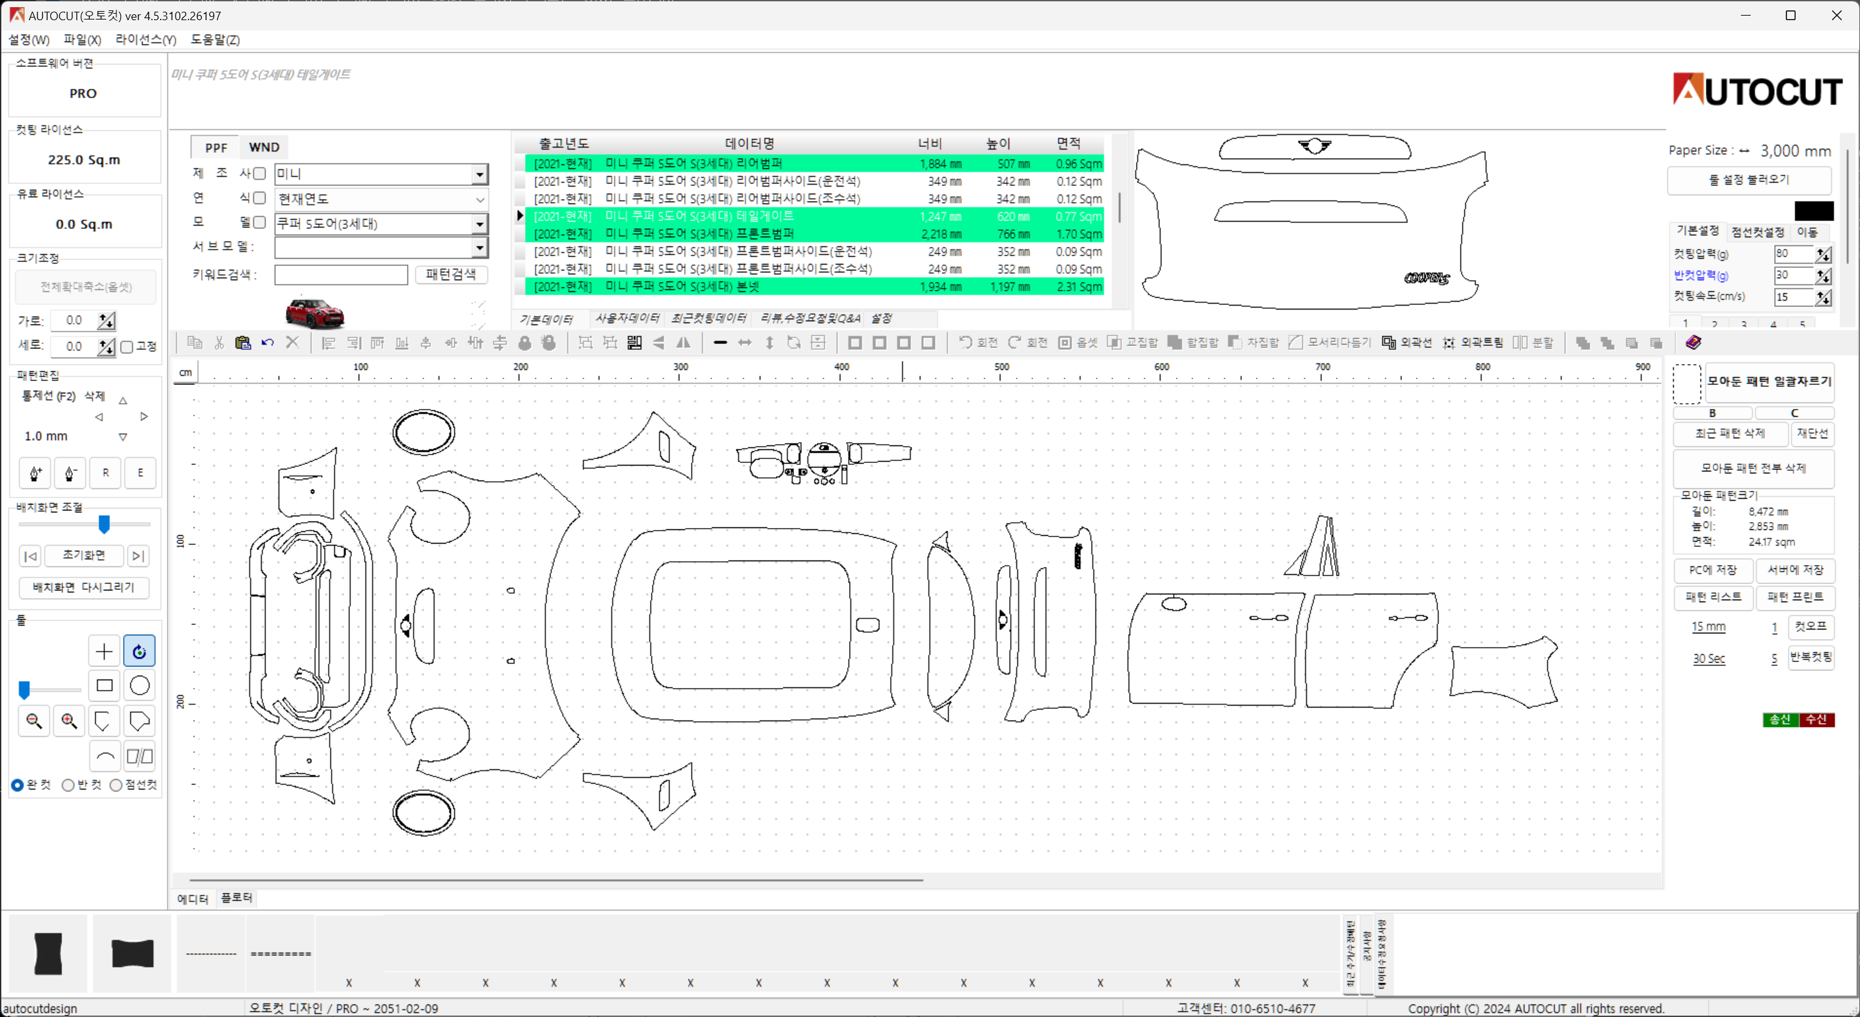
Task: Open the purple help book icon
Action: click(1693, 342)
